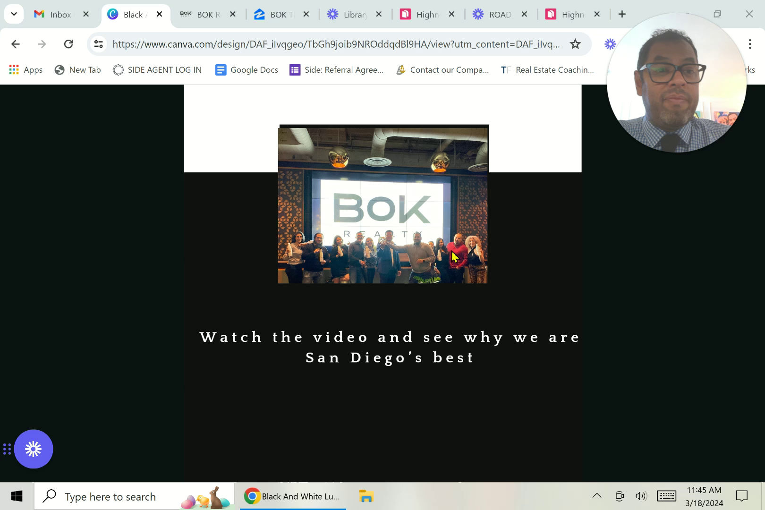Expand hidden icons in the system tray

point(596,496)
